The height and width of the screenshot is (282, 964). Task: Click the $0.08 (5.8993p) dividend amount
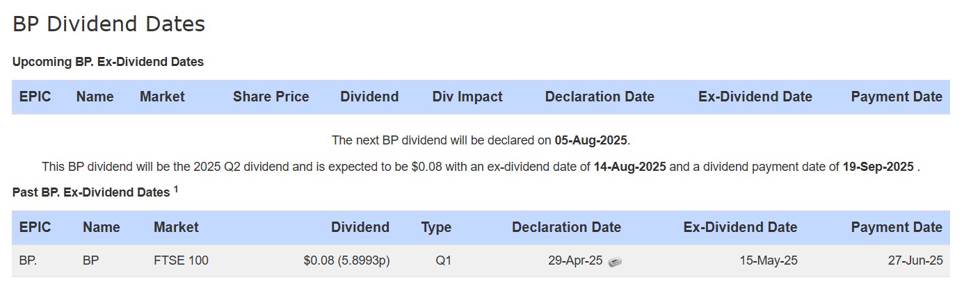(x=346, y=261)
